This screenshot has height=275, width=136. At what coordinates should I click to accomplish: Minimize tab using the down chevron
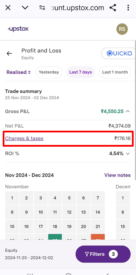click(25, 8)
